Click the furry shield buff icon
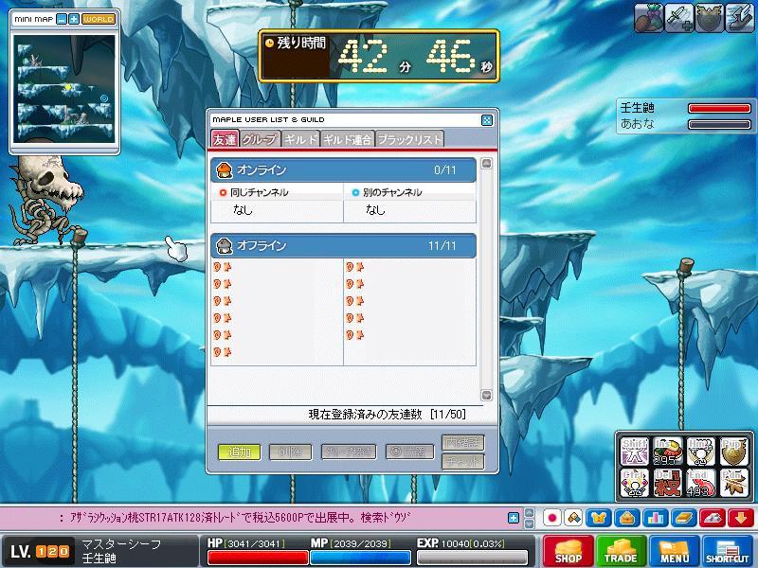758x568 pixels. pos(709,18)
